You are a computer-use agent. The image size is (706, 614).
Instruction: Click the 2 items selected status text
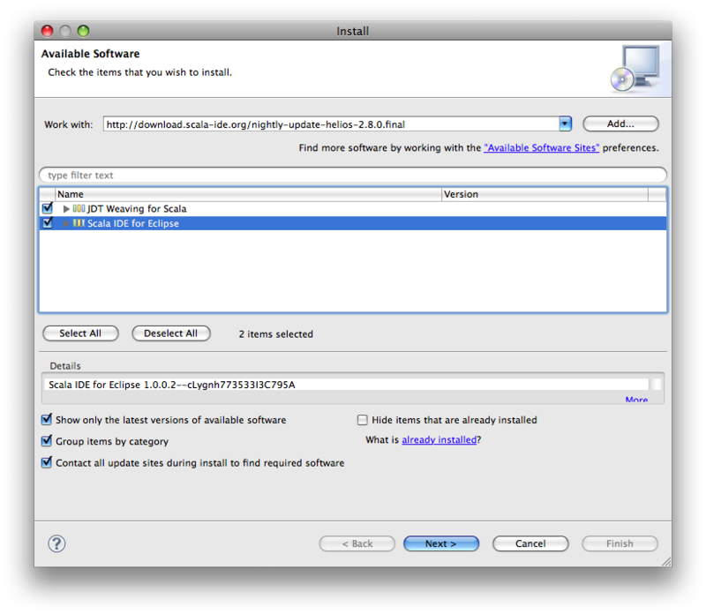275,334
